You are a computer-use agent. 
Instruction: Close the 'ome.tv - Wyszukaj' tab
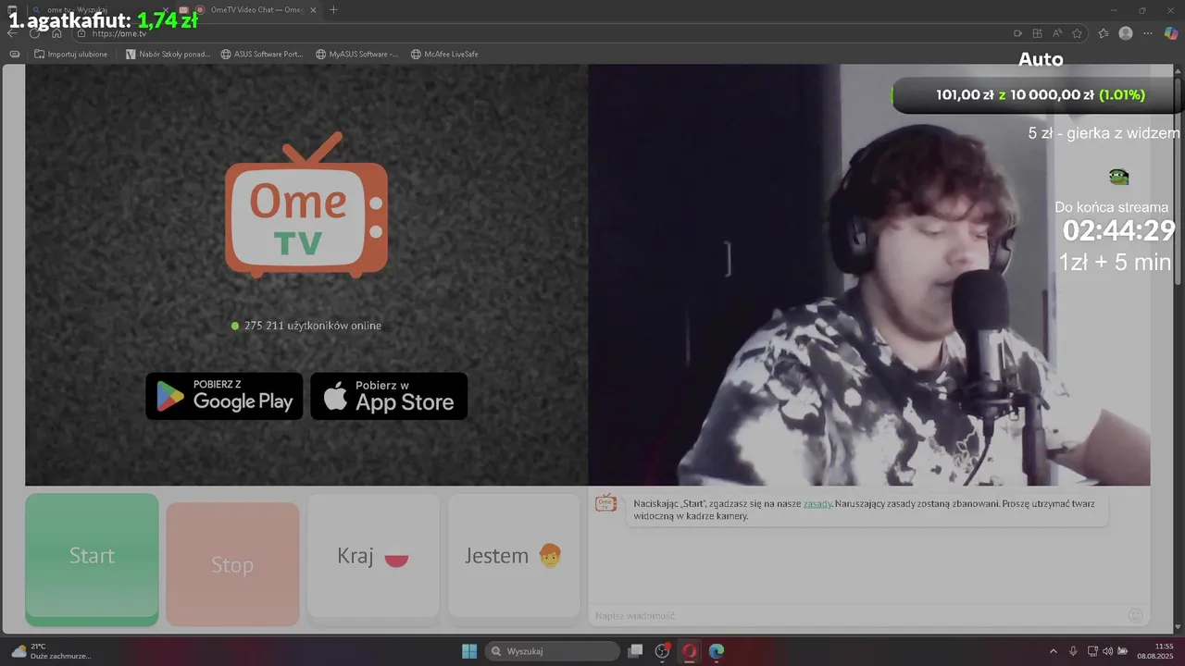165,10
